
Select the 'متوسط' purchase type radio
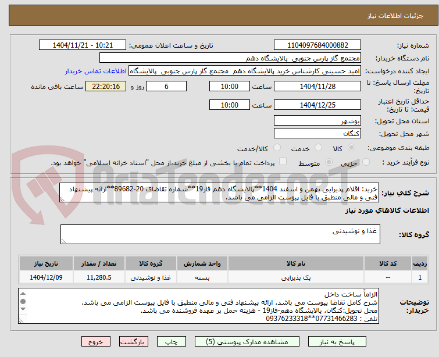[329, 162]
